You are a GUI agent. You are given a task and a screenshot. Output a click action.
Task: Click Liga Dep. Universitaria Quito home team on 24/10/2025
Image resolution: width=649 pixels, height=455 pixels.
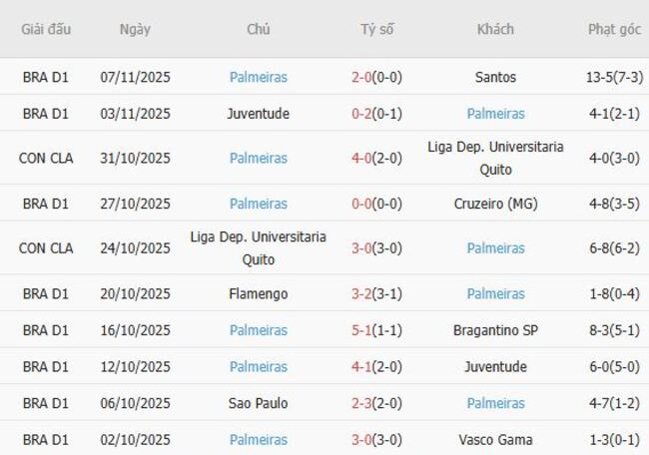(258, 248)
